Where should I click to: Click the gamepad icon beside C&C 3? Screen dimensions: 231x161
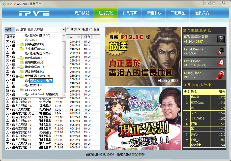click(x=27, y=40)
